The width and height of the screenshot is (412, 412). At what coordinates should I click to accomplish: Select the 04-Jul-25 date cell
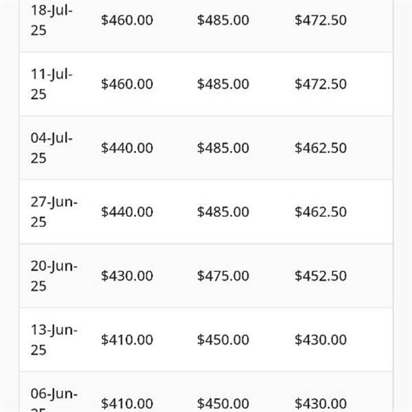pos(51,148)
